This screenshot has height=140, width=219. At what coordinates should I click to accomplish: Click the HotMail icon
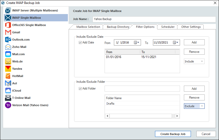pos(8,76)
